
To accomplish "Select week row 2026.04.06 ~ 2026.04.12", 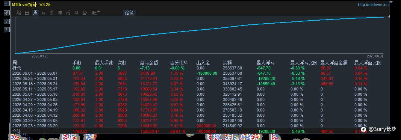I will point(35,116).
